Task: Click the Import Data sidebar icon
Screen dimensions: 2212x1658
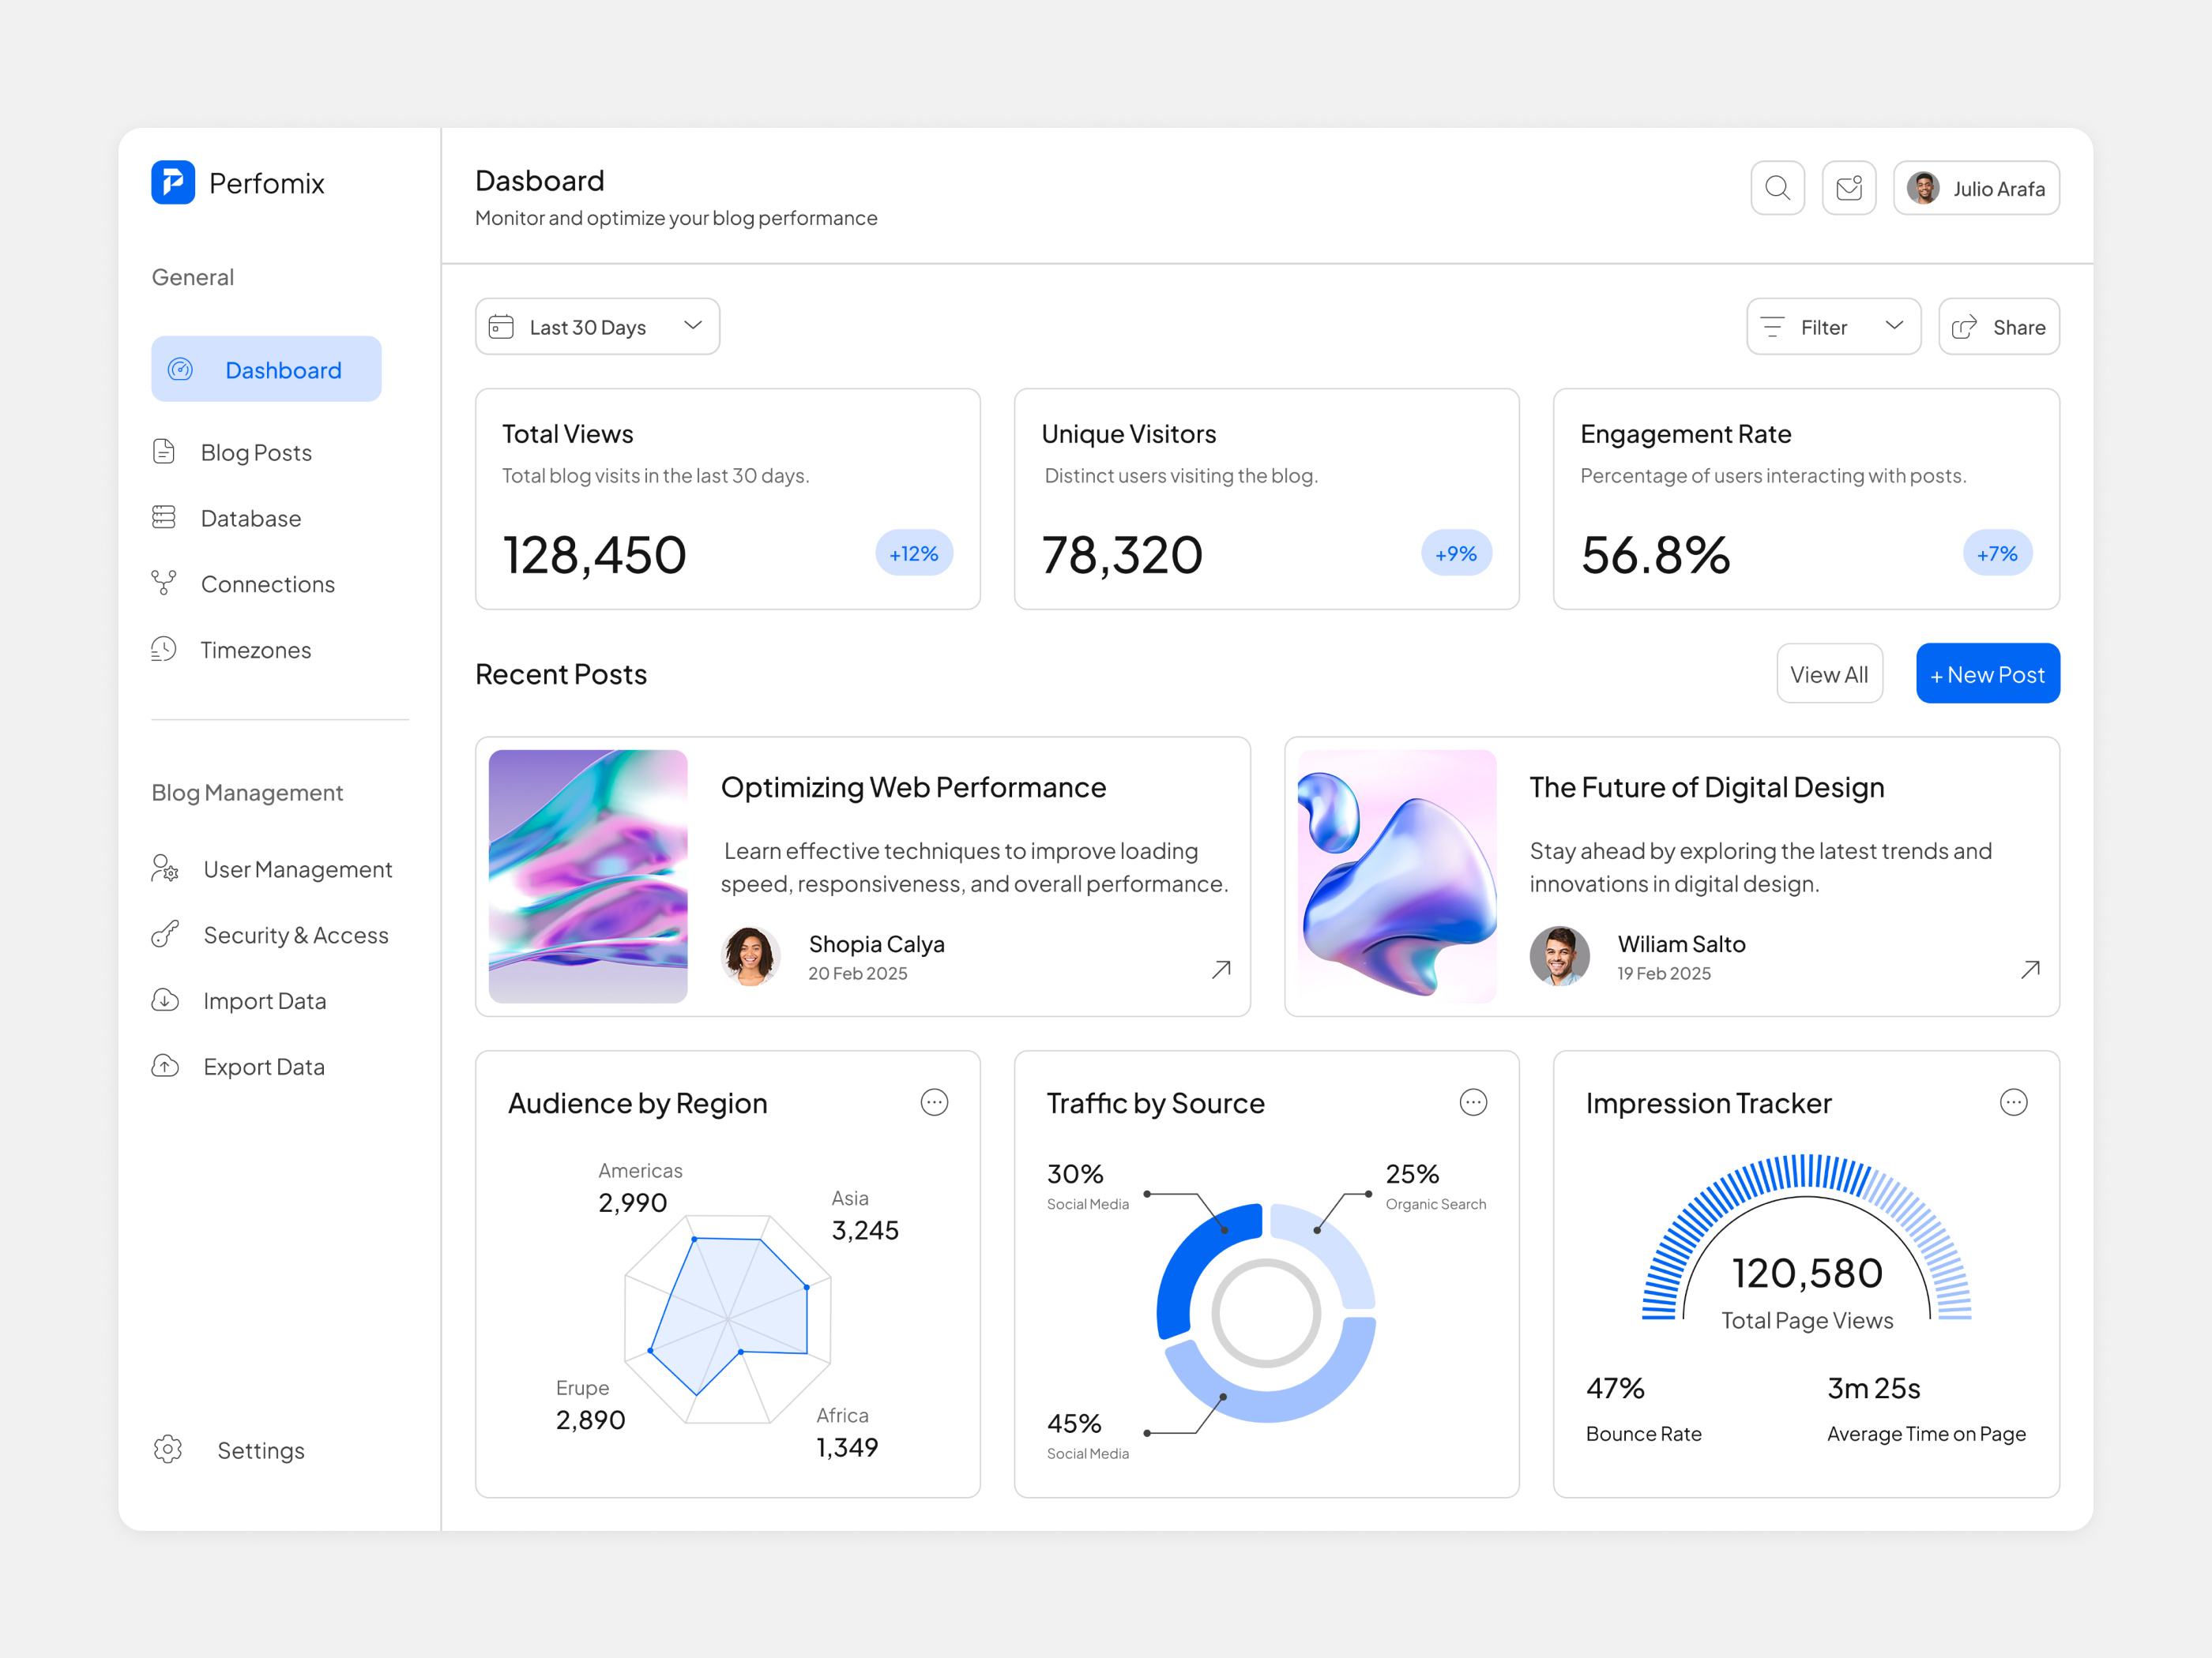Action: click(x=166, y=1000)
